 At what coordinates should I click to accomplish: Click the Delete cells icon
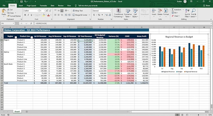(160, 11)
